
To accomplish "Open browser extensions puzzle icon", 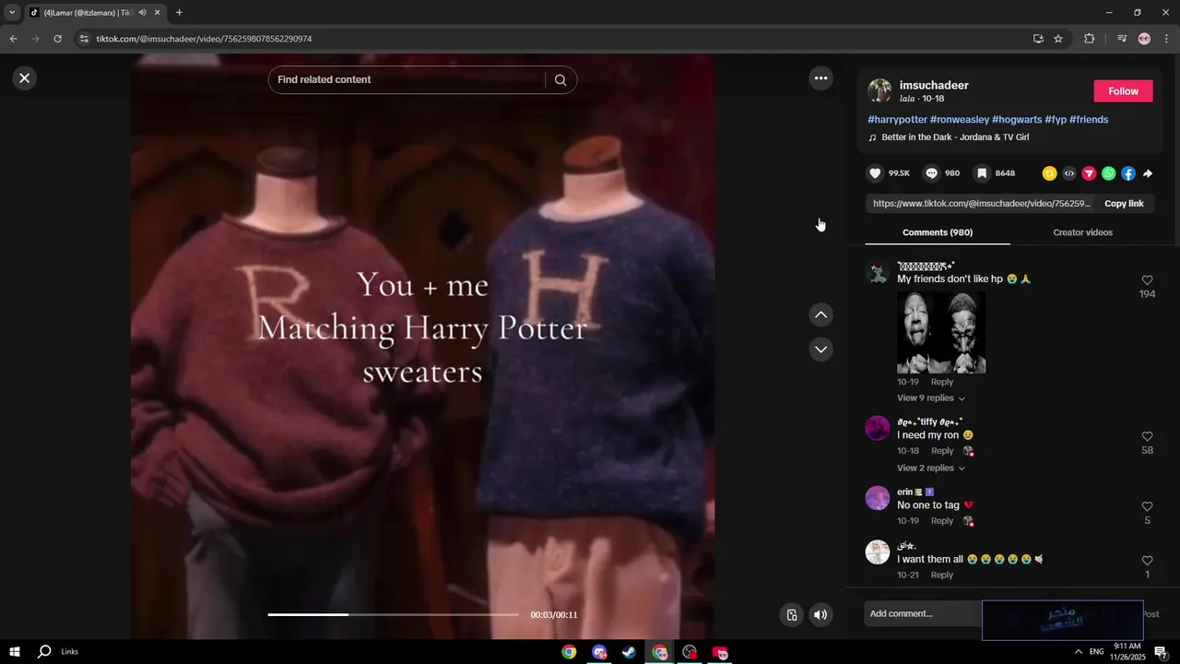I will tap(1089, 39).
